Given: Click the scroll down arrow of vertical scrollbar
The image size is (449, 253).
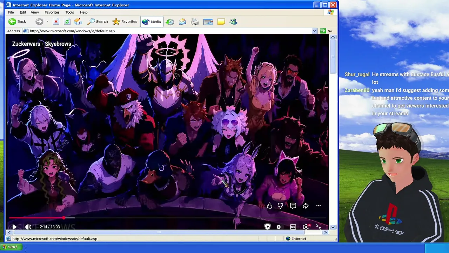Looking at the screenshot, I should pyautogui.click(x=333, y=227).
